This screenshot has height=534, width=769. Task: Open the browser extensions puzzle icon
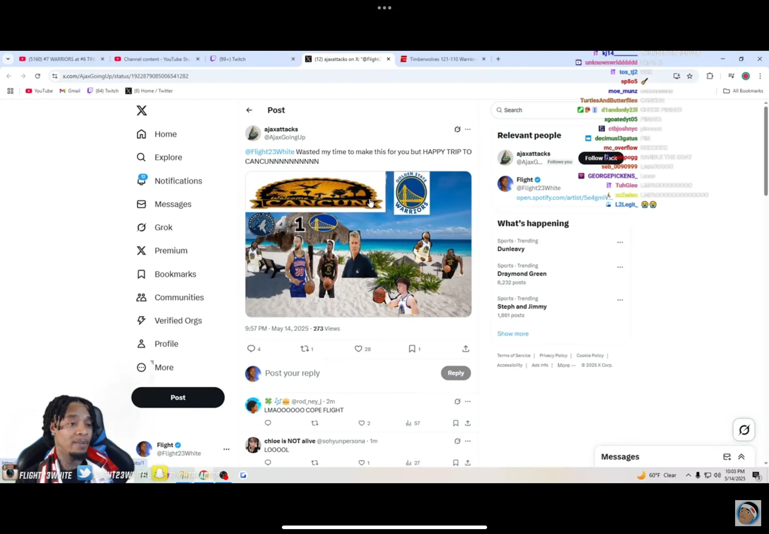coord(710,76)
